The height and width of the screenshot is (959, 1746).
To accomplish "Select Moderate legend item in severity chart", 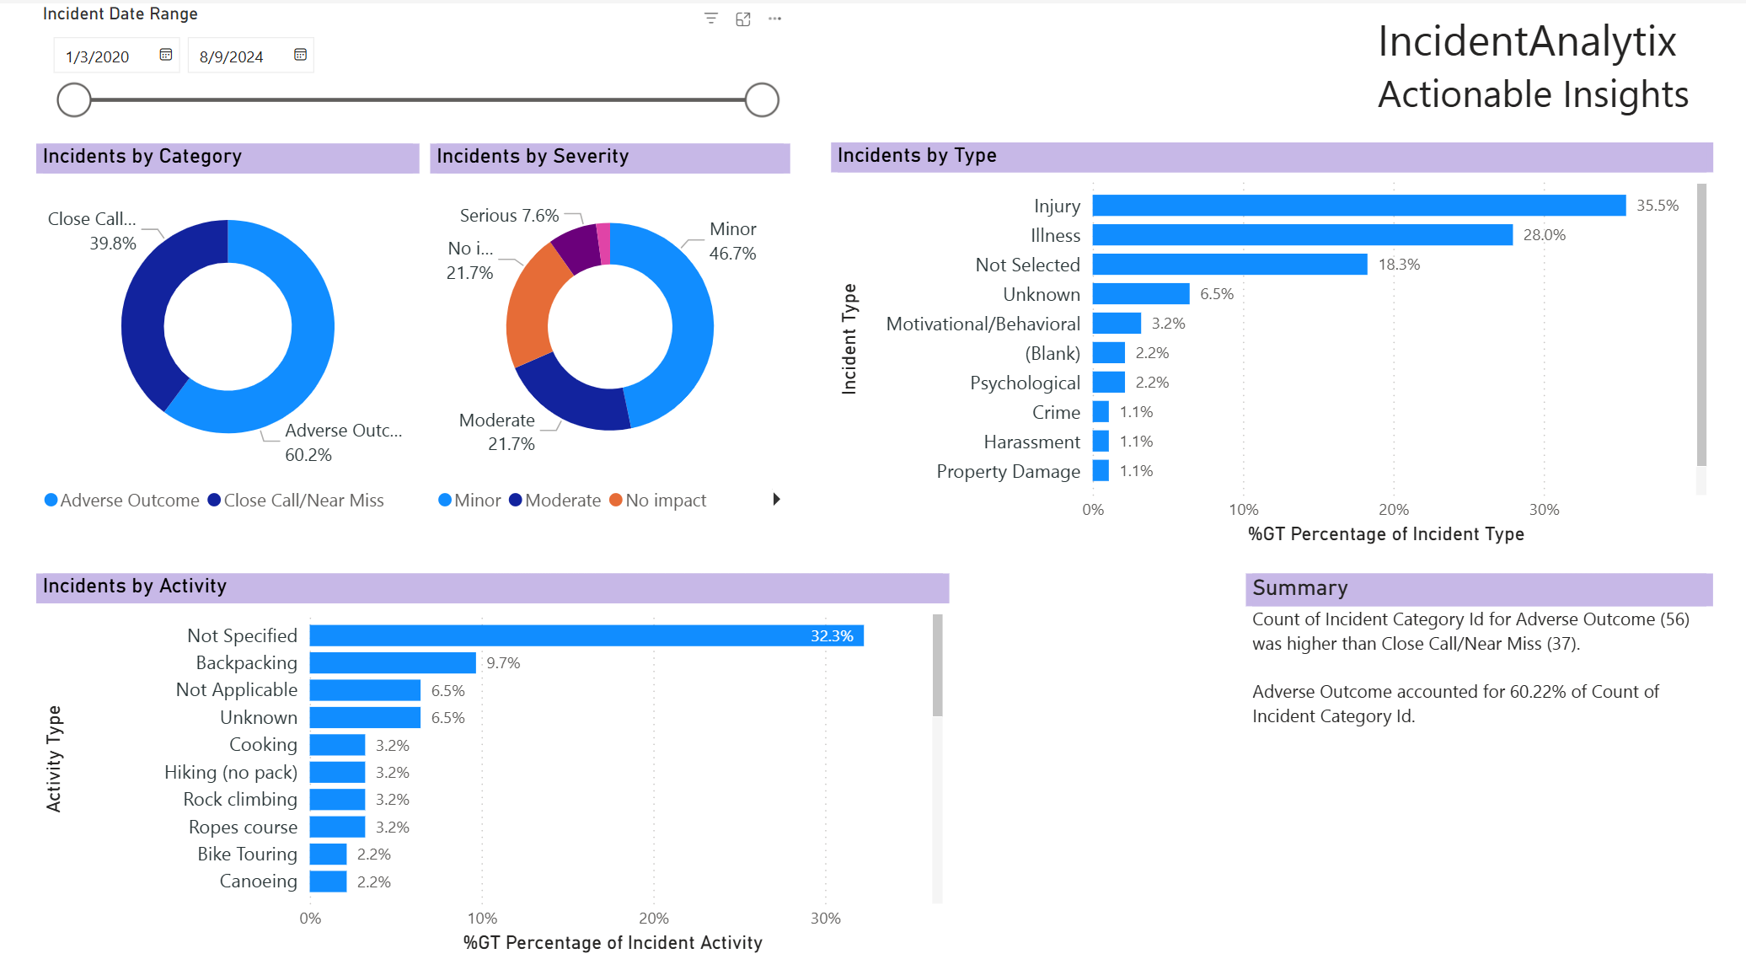I will tap(555, 501).
